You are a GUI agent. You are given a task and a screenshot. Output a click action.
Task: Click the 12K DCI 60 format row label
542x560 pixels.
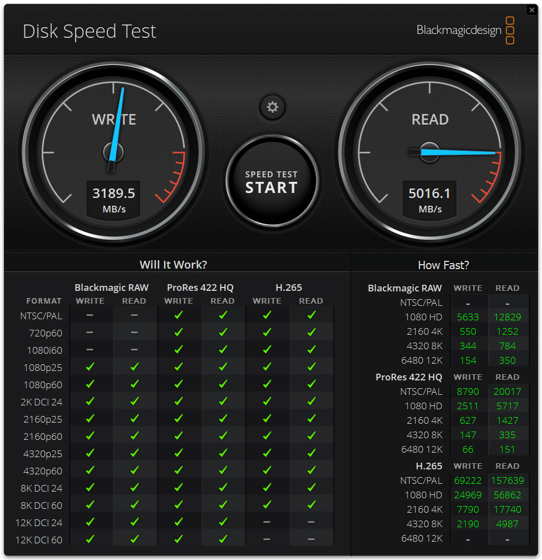38,540
